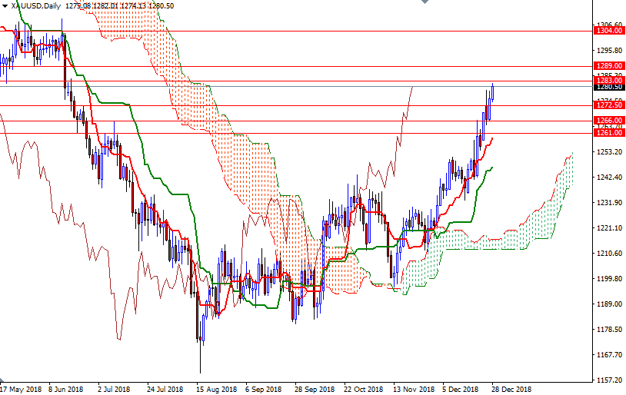Click the 13 Nov 2018 date label
The image size is (626, 395).
(x=412, y=389)
